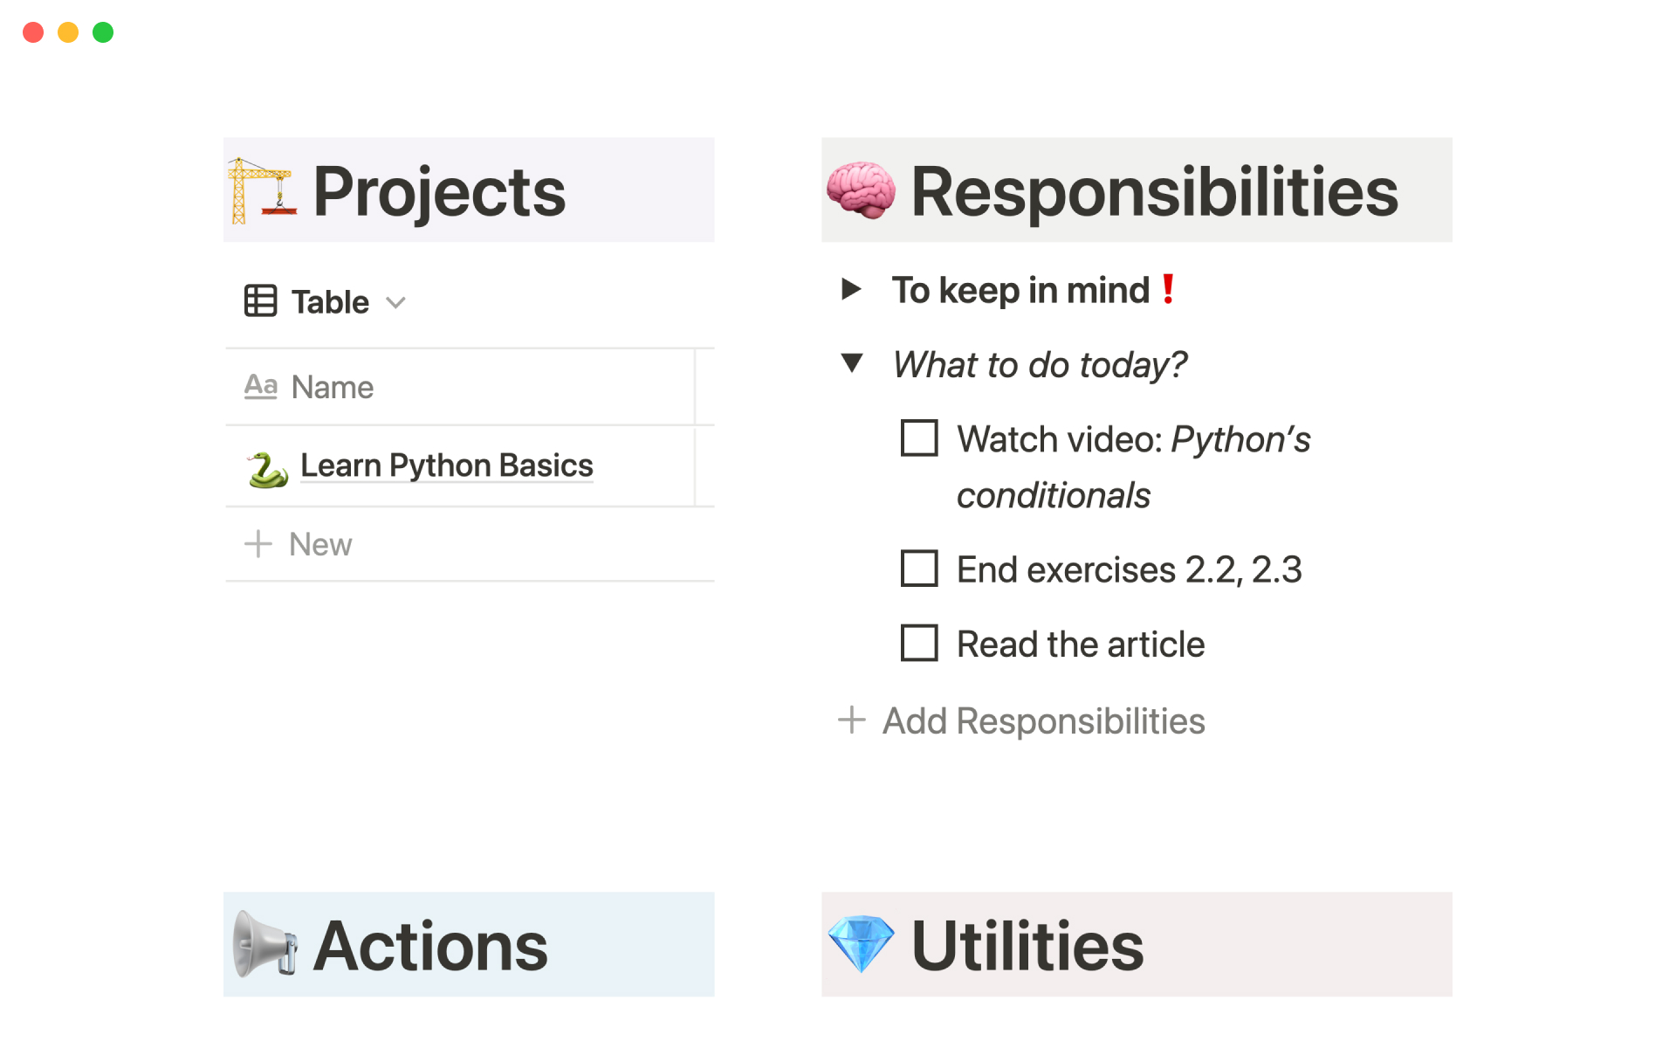
Task: Open the Table view dropdown chevron
Action: (x=396, y=302)
